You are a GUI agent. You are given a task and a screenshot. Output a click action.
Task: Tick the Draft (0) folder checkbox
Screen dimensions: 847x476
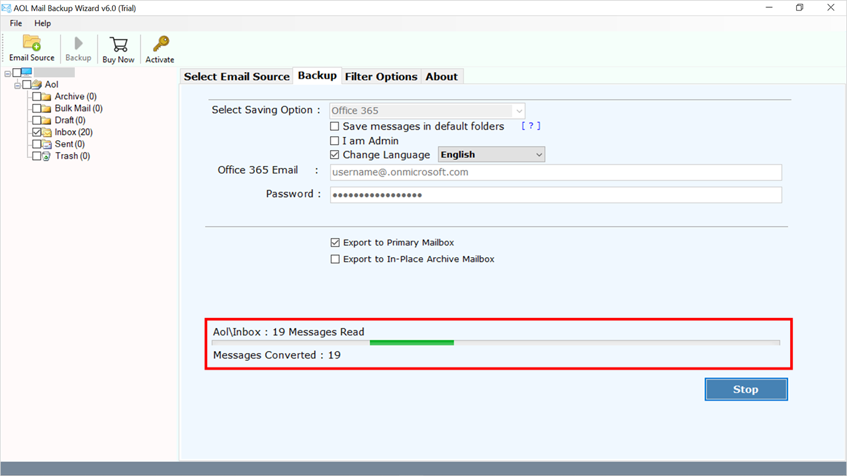pos(36,120)
